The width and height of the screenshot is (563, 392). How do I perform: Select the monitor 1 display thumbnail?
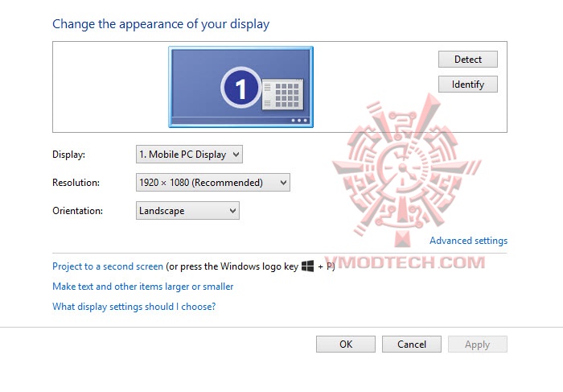pos(241,87)
